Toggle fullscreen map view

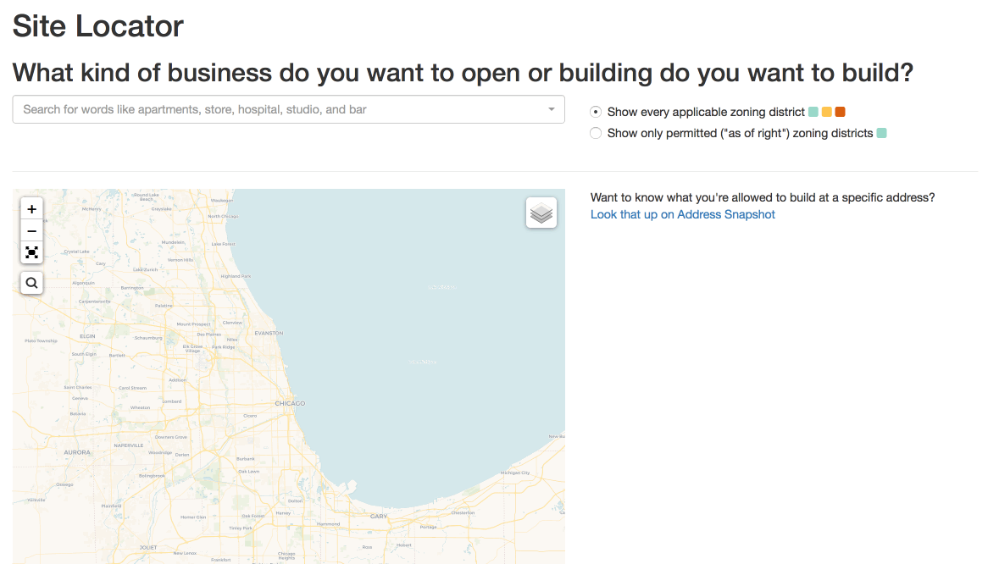31,252
